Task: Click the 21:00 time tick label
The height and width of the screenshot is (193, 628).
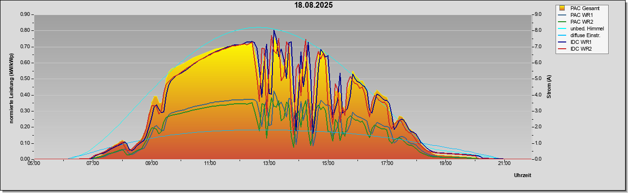Action: click(x=504, y=163)
